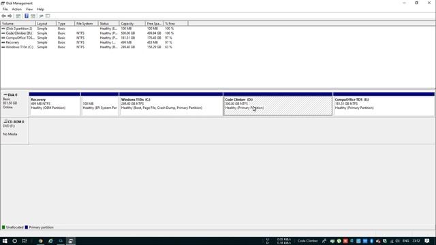Viewport: 436px width, 245px height.
Task: Sort by Layout column header
Action: [46, 24]
